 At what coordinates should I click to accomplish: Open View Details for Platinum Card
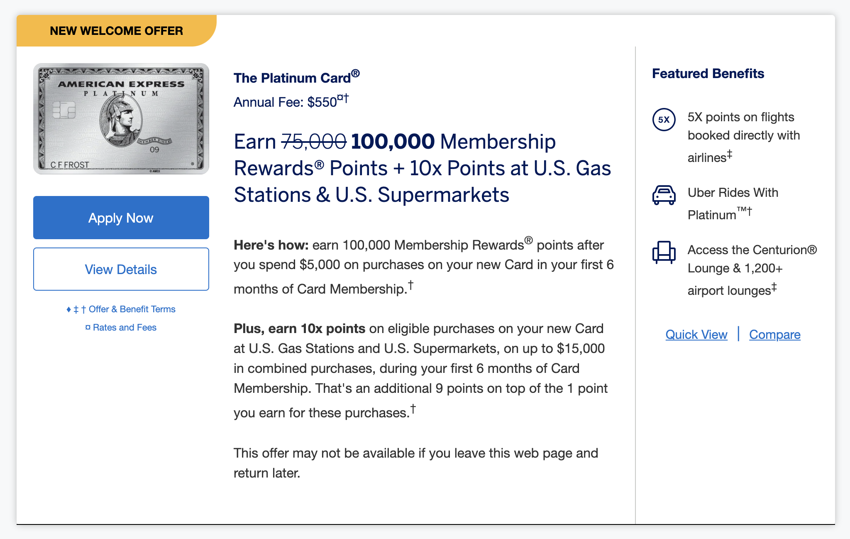point(121,269)
